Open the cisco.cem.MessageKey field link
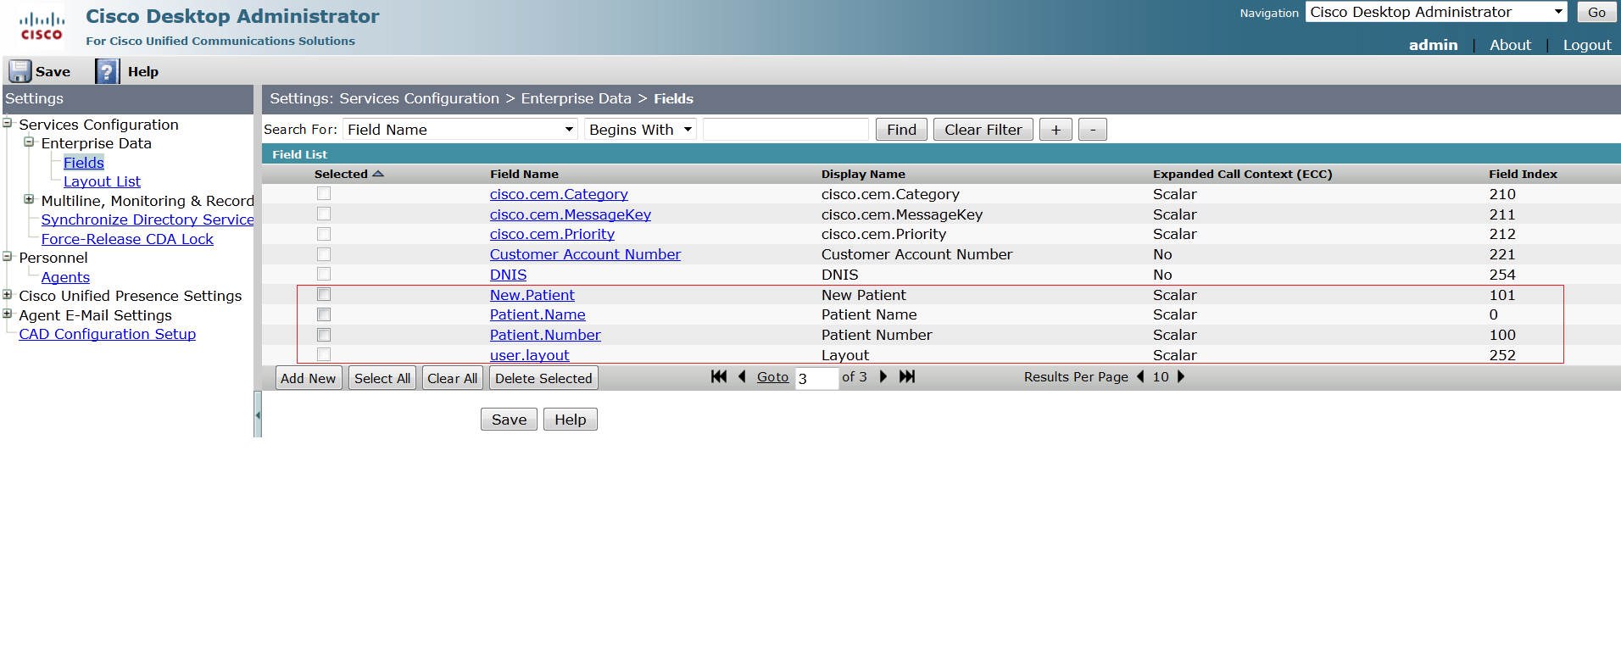The height and width of the screenshot is (645, 1621). 571,214
